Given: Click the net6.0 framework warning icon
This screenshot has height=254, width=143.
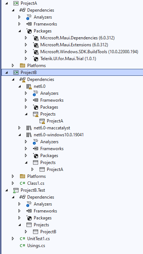Looking at the screenshot, I should [x=29, y=87].
